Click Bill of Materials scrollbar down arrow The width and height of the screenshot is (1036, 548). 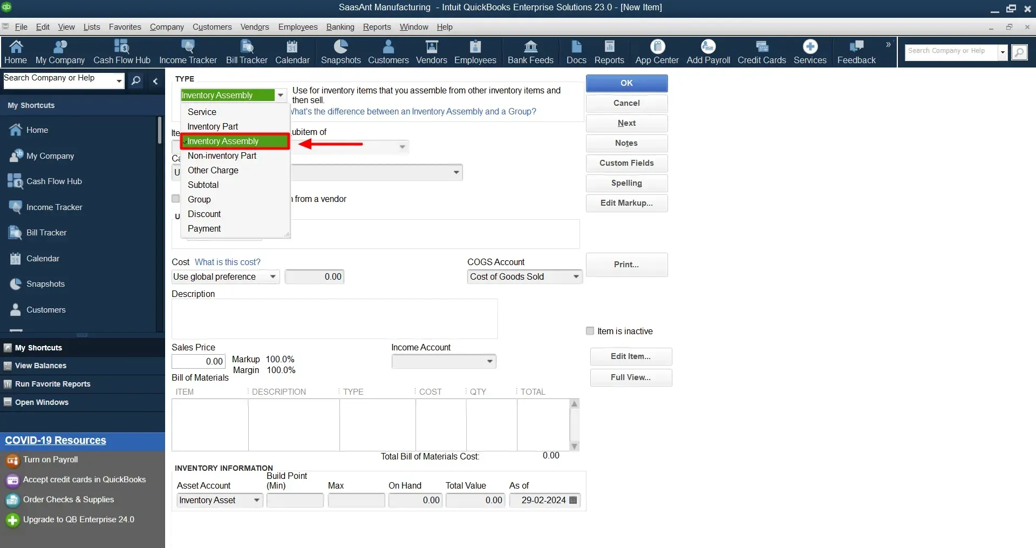574,446
